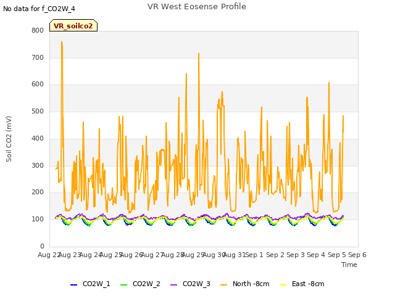Click the 300 y-axis tick label

click(38, 166)
